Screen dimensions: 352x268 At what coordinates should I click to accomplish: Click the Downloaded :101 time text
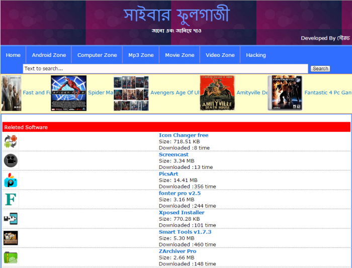[x=187, y=225]
